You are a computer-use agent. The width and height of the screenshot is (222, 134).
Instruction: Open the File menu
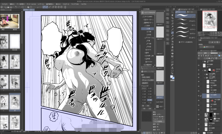(5, 4)
